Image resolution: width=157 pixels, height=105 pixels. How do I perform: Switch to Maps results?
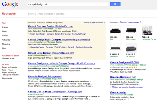pos(4,31)
